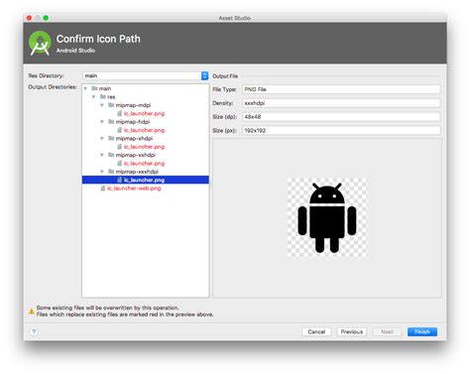Select the mipmap-xxxhdpi folder label

pyautogui.click(x=137, y=172)
